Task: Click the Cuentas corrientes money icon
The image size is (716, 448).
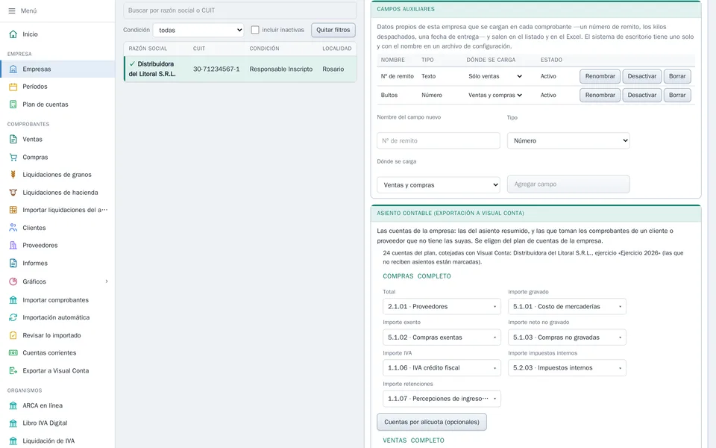Action: [13, 353]
